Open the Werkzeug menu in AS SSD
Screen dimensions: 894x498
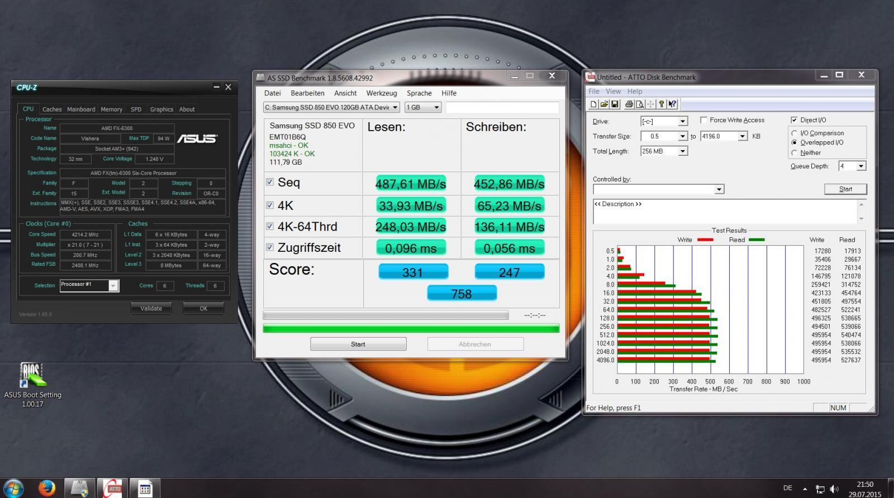(x=382, y=93)
